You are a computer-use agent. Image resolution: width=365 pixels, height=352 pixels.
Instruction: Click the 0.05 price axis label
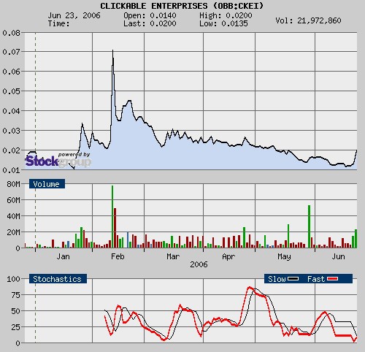point(11,91)
